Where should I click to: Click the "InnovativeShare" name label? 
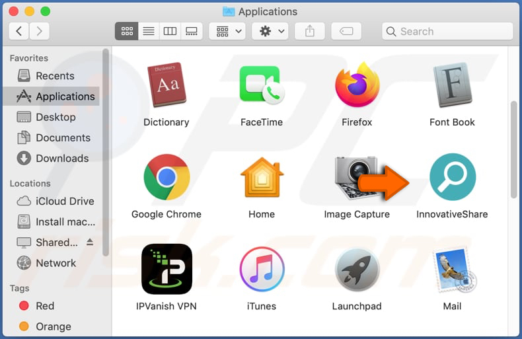pyautogui.click(x=452, y=214)
